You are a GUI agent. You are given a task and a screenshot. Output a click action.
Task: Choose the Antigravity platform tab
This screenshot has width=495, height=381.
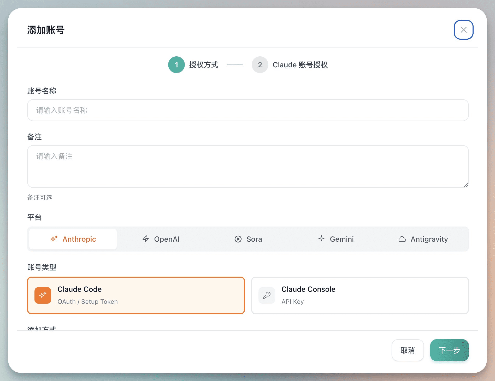423,239
